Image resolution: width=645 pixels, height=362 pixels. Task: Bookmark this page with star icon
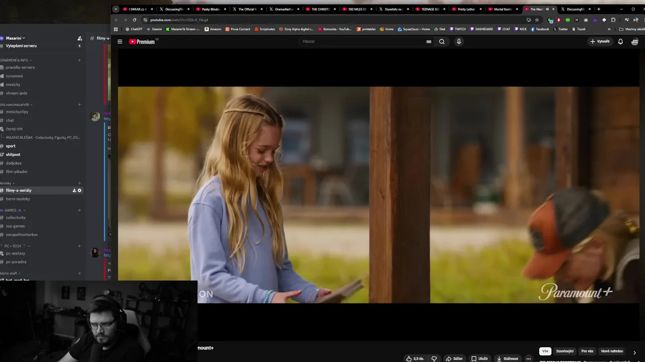(537, 20)
